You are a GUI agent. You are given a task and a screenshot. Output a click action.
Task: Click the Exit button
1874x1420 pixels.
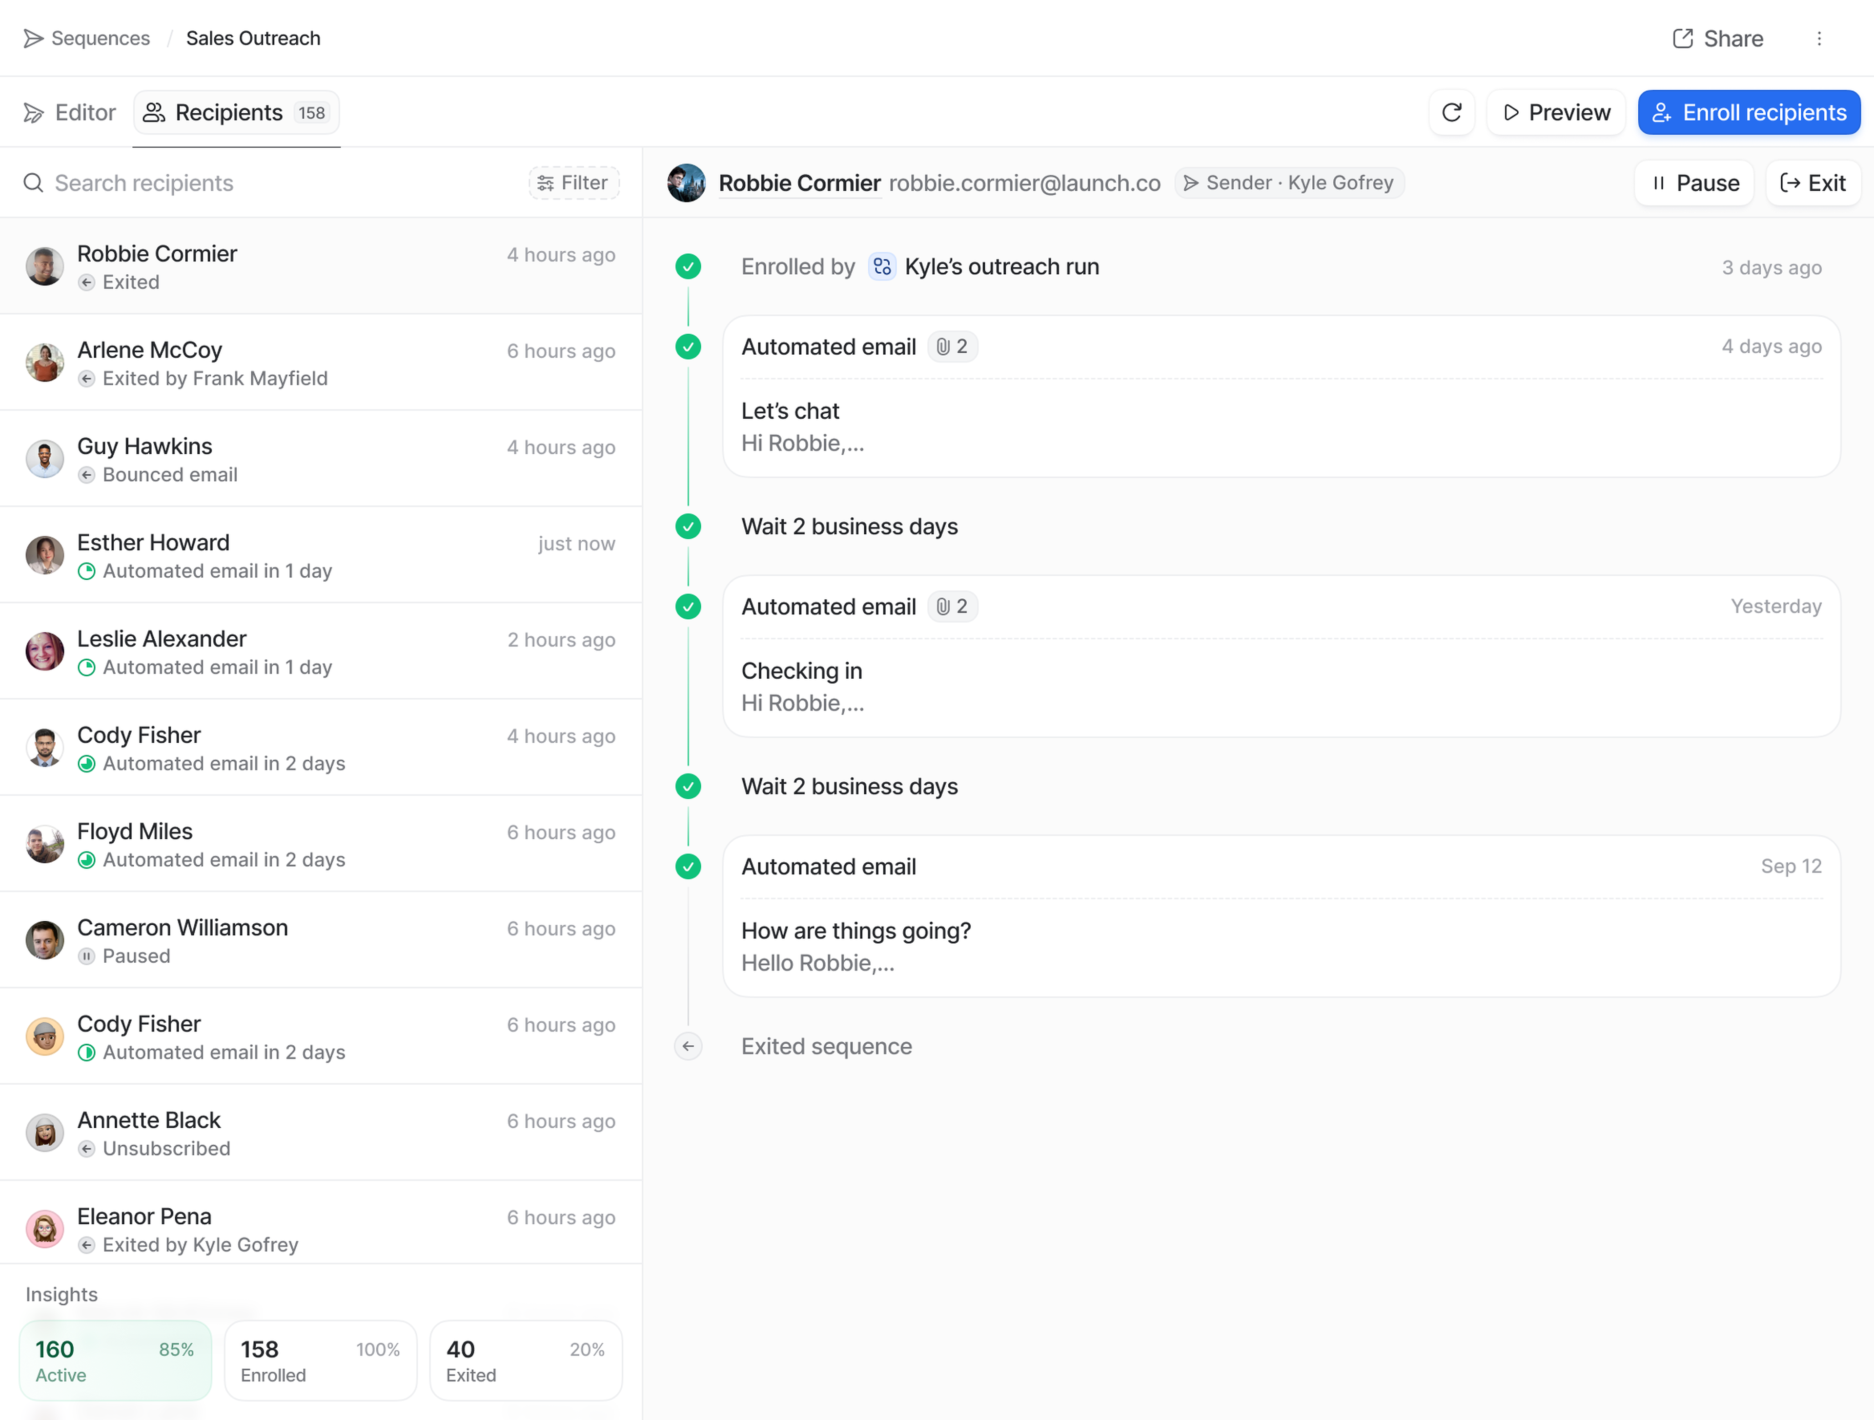tap(1813, 183)
